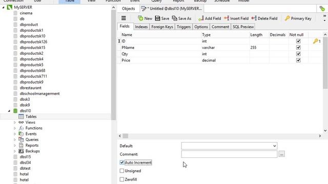The width and height of the screenshot is (328, 184).
Task: Enable the Zerofill checkbox
Action: [x=122, y=179]
